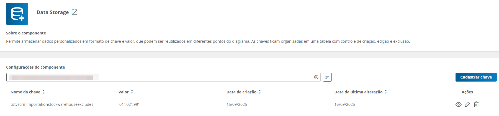Click the Ações column header

pyautogui.click(x=467, y=92)
